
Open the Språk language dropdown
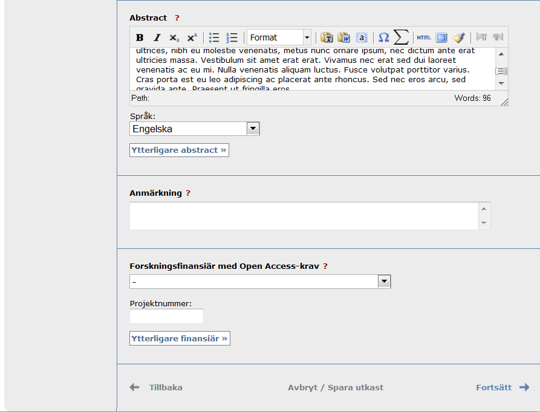[x=195, y=129]
